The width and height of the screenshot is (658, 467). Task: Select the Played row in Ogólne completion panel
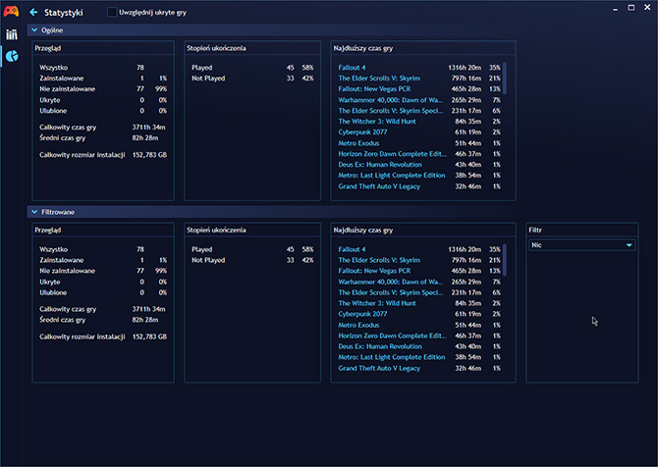(252, 68)
